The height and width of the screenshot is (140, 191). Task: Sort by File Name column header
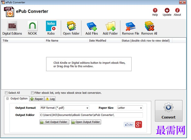point(66,41)
